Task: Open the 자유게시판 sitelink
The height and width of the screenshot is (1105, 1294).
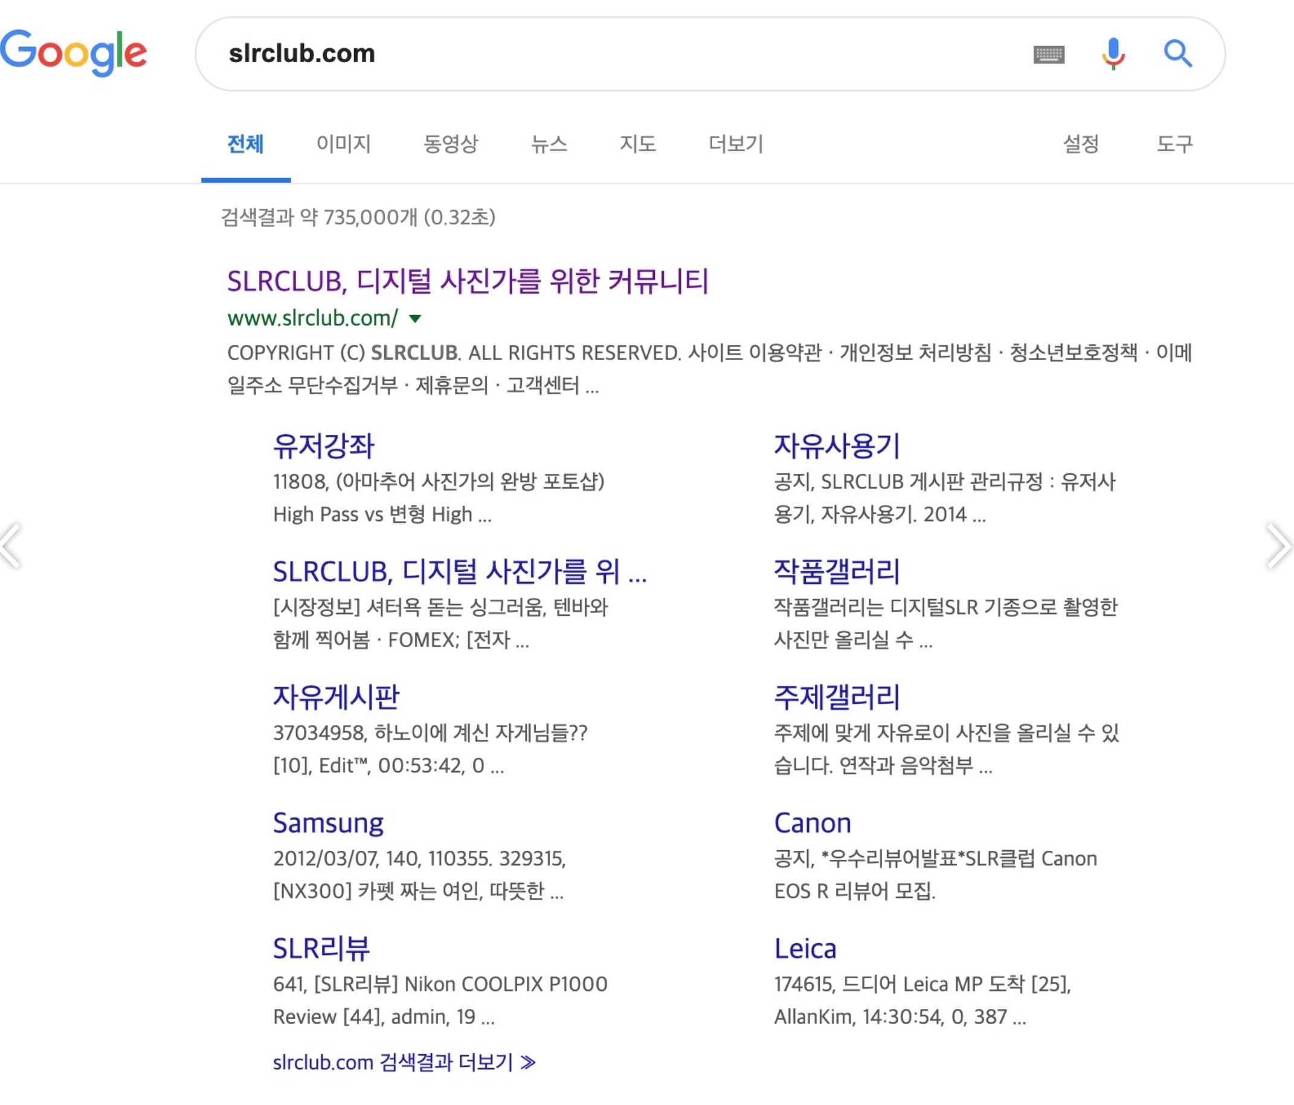Action: (336, 697)
